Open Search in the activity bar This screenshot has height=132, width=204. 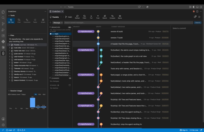(x=3, y=18)
